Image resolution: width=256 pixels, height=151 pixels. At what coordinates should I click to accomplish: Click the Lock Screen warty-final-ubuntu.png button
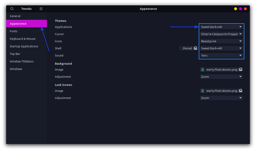221,91
